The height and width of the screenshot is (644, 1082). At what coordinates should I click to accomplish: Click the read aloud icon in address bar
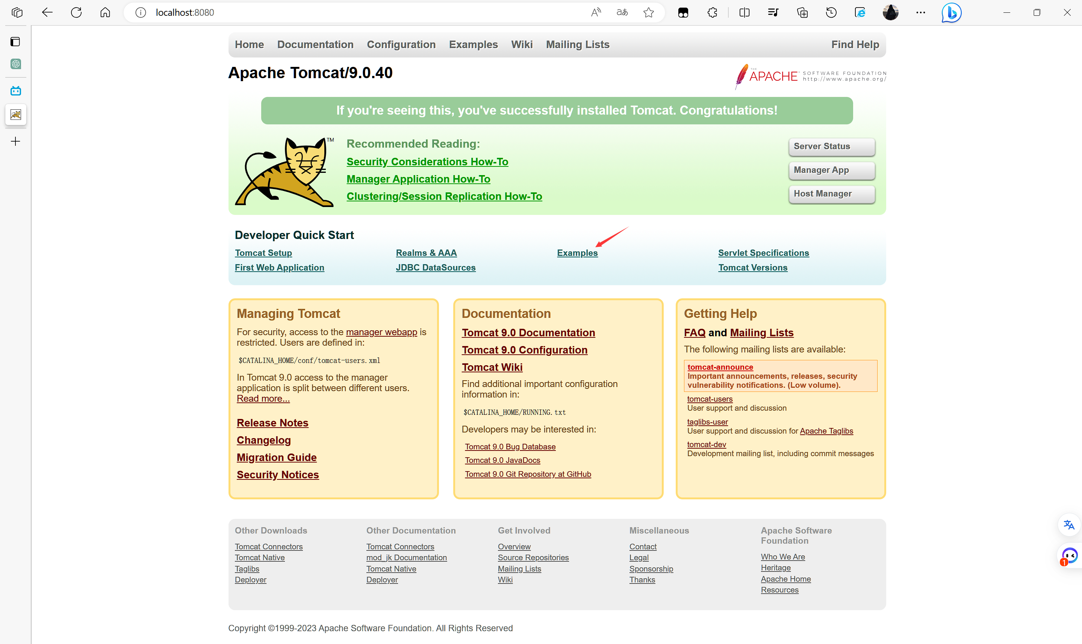(x=596, y=12)
